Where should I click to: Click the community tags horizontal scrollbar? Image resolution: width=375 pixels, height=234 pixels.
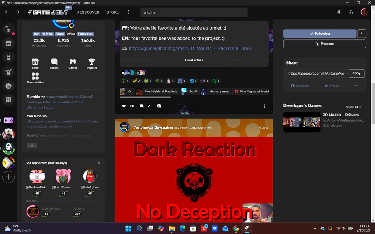pyautogui.click(x=145, y=97)
